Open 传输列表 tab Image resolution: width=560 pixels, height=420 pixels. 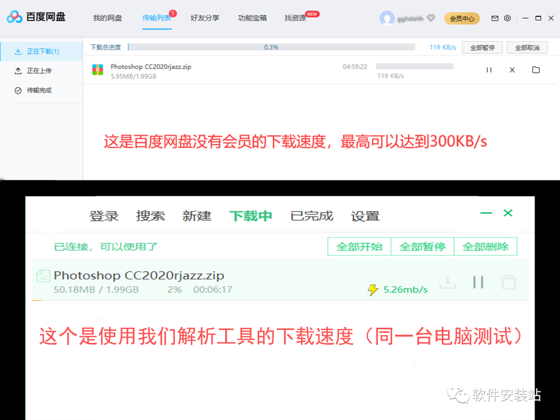[157, 18]
